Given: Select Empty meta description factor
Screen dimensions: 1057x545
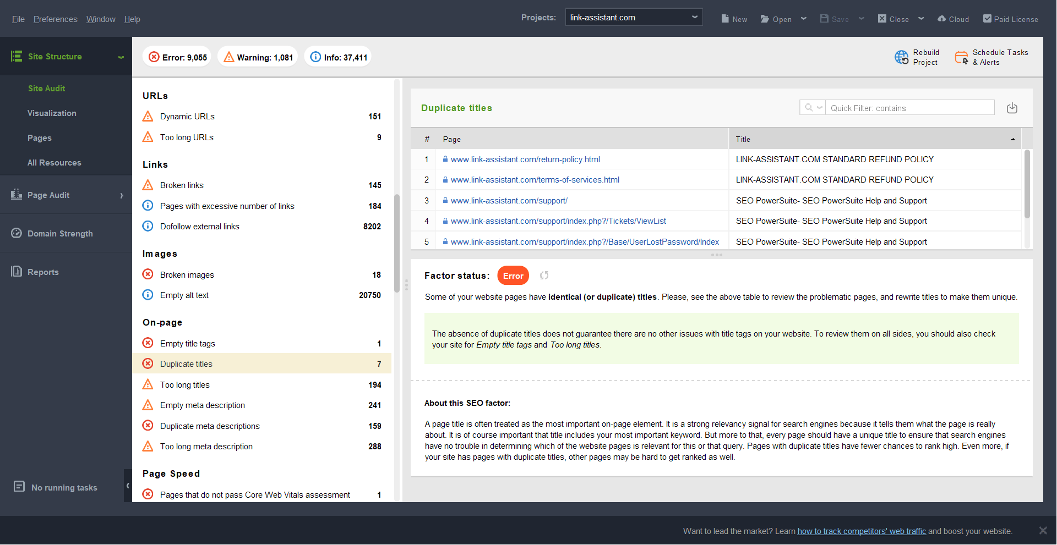Looking at the screenshot, I should pyautogui.click(x=261, y=405).
